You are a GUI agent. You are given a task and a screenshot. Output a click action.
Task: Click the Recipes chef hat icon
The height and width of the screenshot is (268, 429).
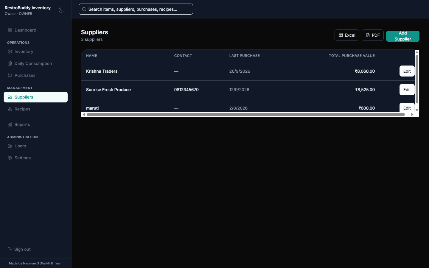(10, 109)
